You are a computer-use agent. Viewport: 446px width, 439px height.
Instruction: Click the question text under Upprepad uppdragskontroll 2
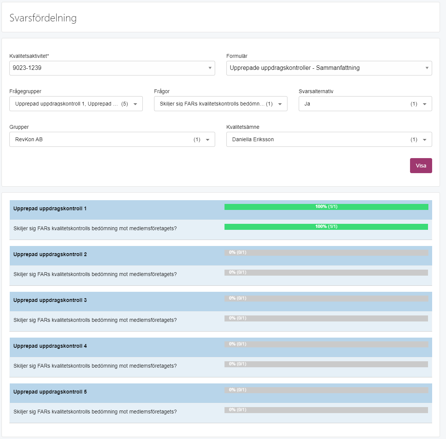click(x=95, y=274)
